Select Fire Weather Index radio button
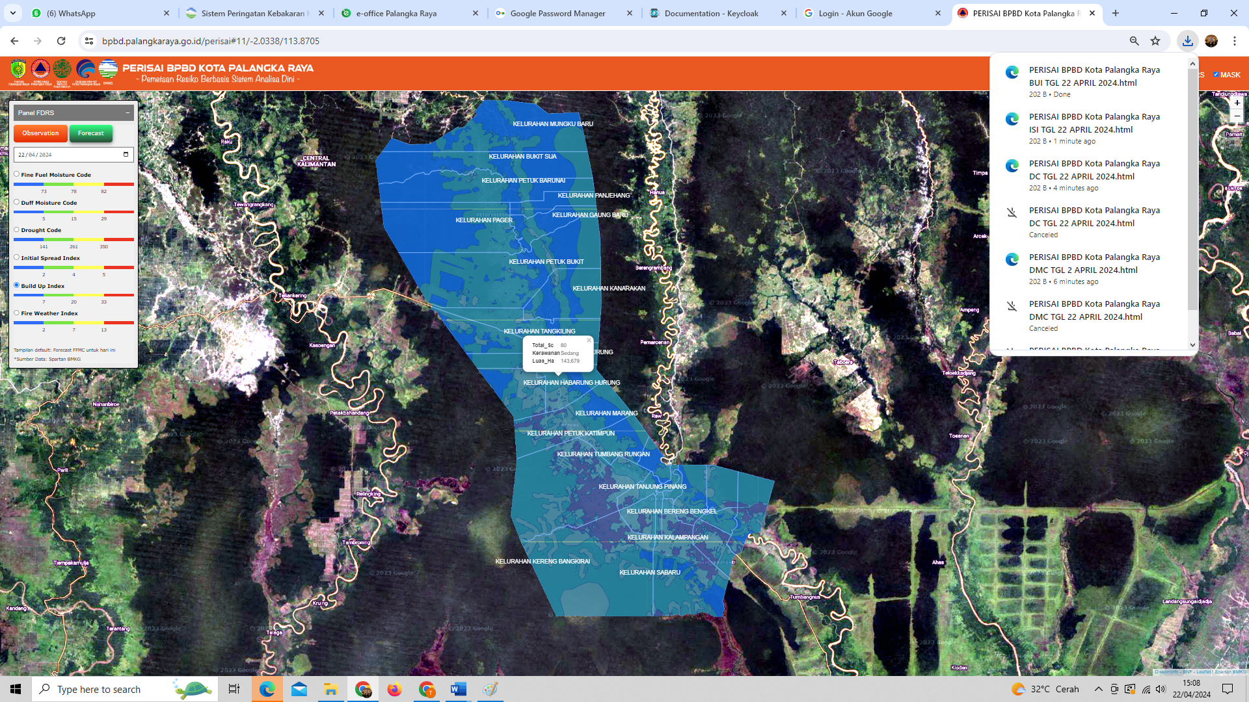The width and height of the screenshot is (1249, 702). tap(17, 313)
